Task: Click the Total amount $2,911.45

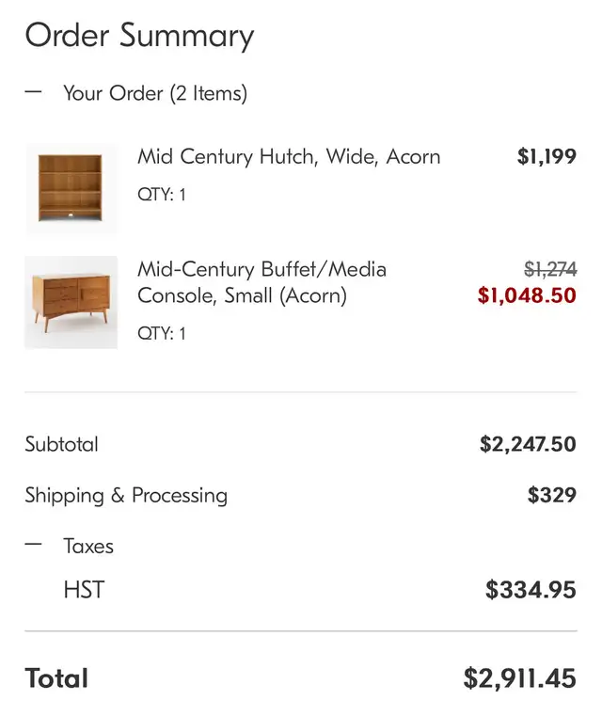Action: pyautogui.click(x=520, y=678)
